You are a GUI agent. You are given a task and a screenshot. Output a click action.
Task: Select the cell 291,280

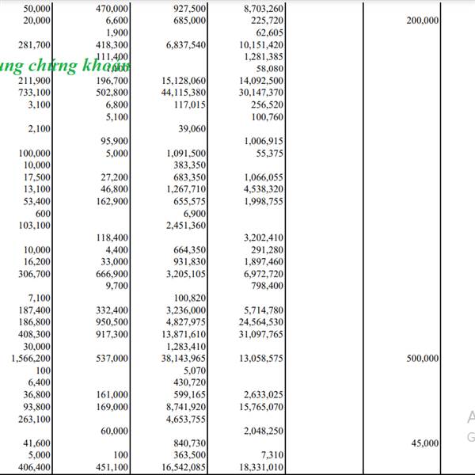coord(267,250)
